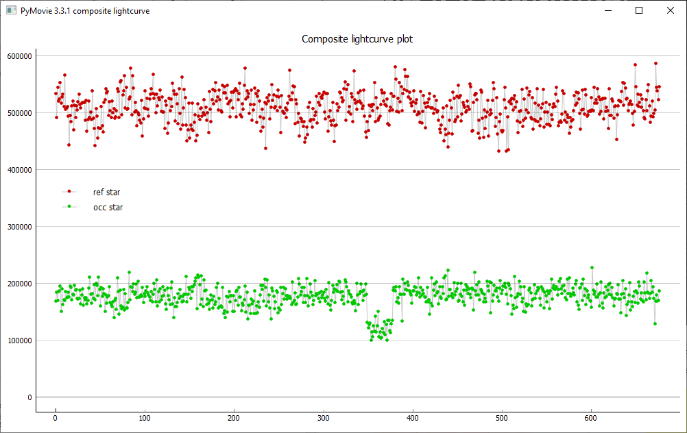
Task: Click the 300 x-axis tick label
Action: (x=324, y=417)
